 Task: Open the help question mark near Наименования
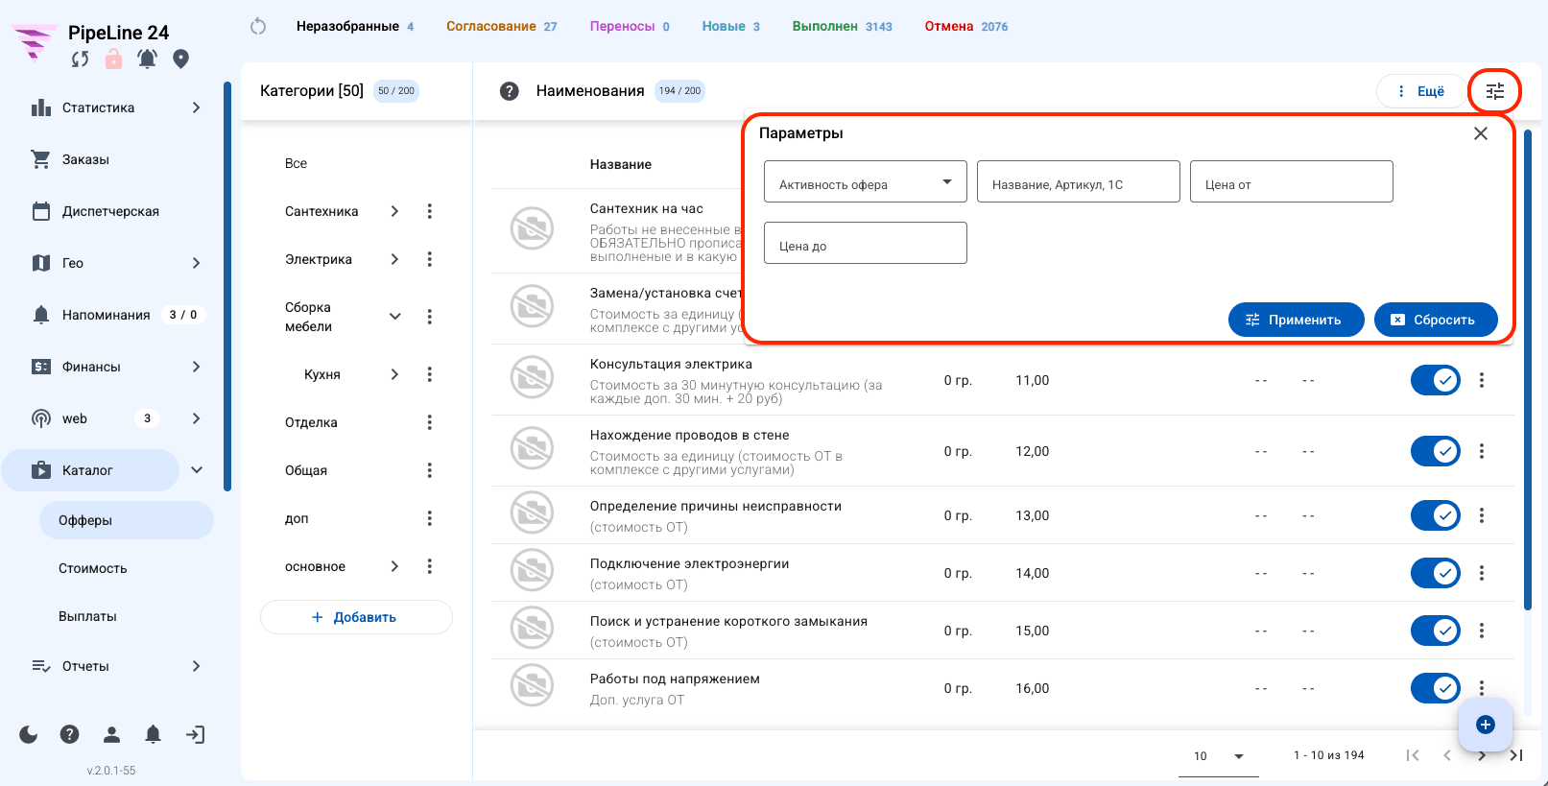(x=510, y=91)
